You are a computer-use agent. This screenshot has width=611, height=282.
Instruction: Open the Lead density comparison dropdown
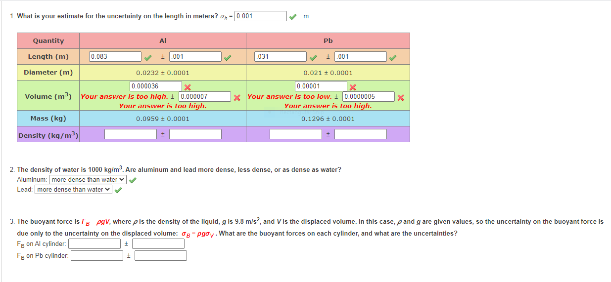click(74, 190)
